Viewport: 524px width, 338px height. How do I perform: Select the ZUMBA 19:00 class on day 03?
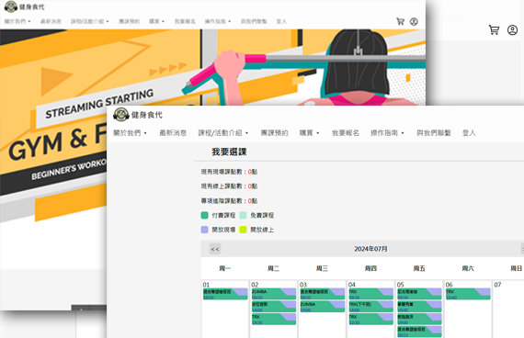(322, 307)
